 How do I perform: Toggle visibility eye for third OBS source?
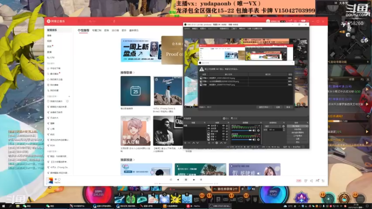(x=223, y=131)
